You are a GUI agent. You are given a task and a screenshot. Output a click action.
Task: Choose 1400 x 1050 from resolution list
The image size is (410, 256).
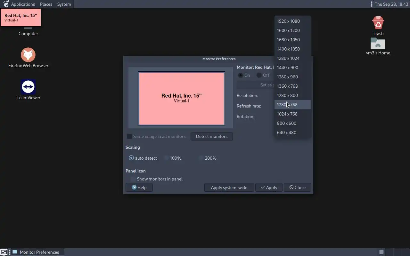tap(292, 49)
